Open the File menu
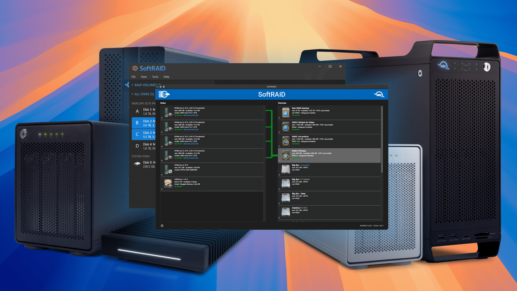Viewport: 517px width, 291px height. pos(134,77)
